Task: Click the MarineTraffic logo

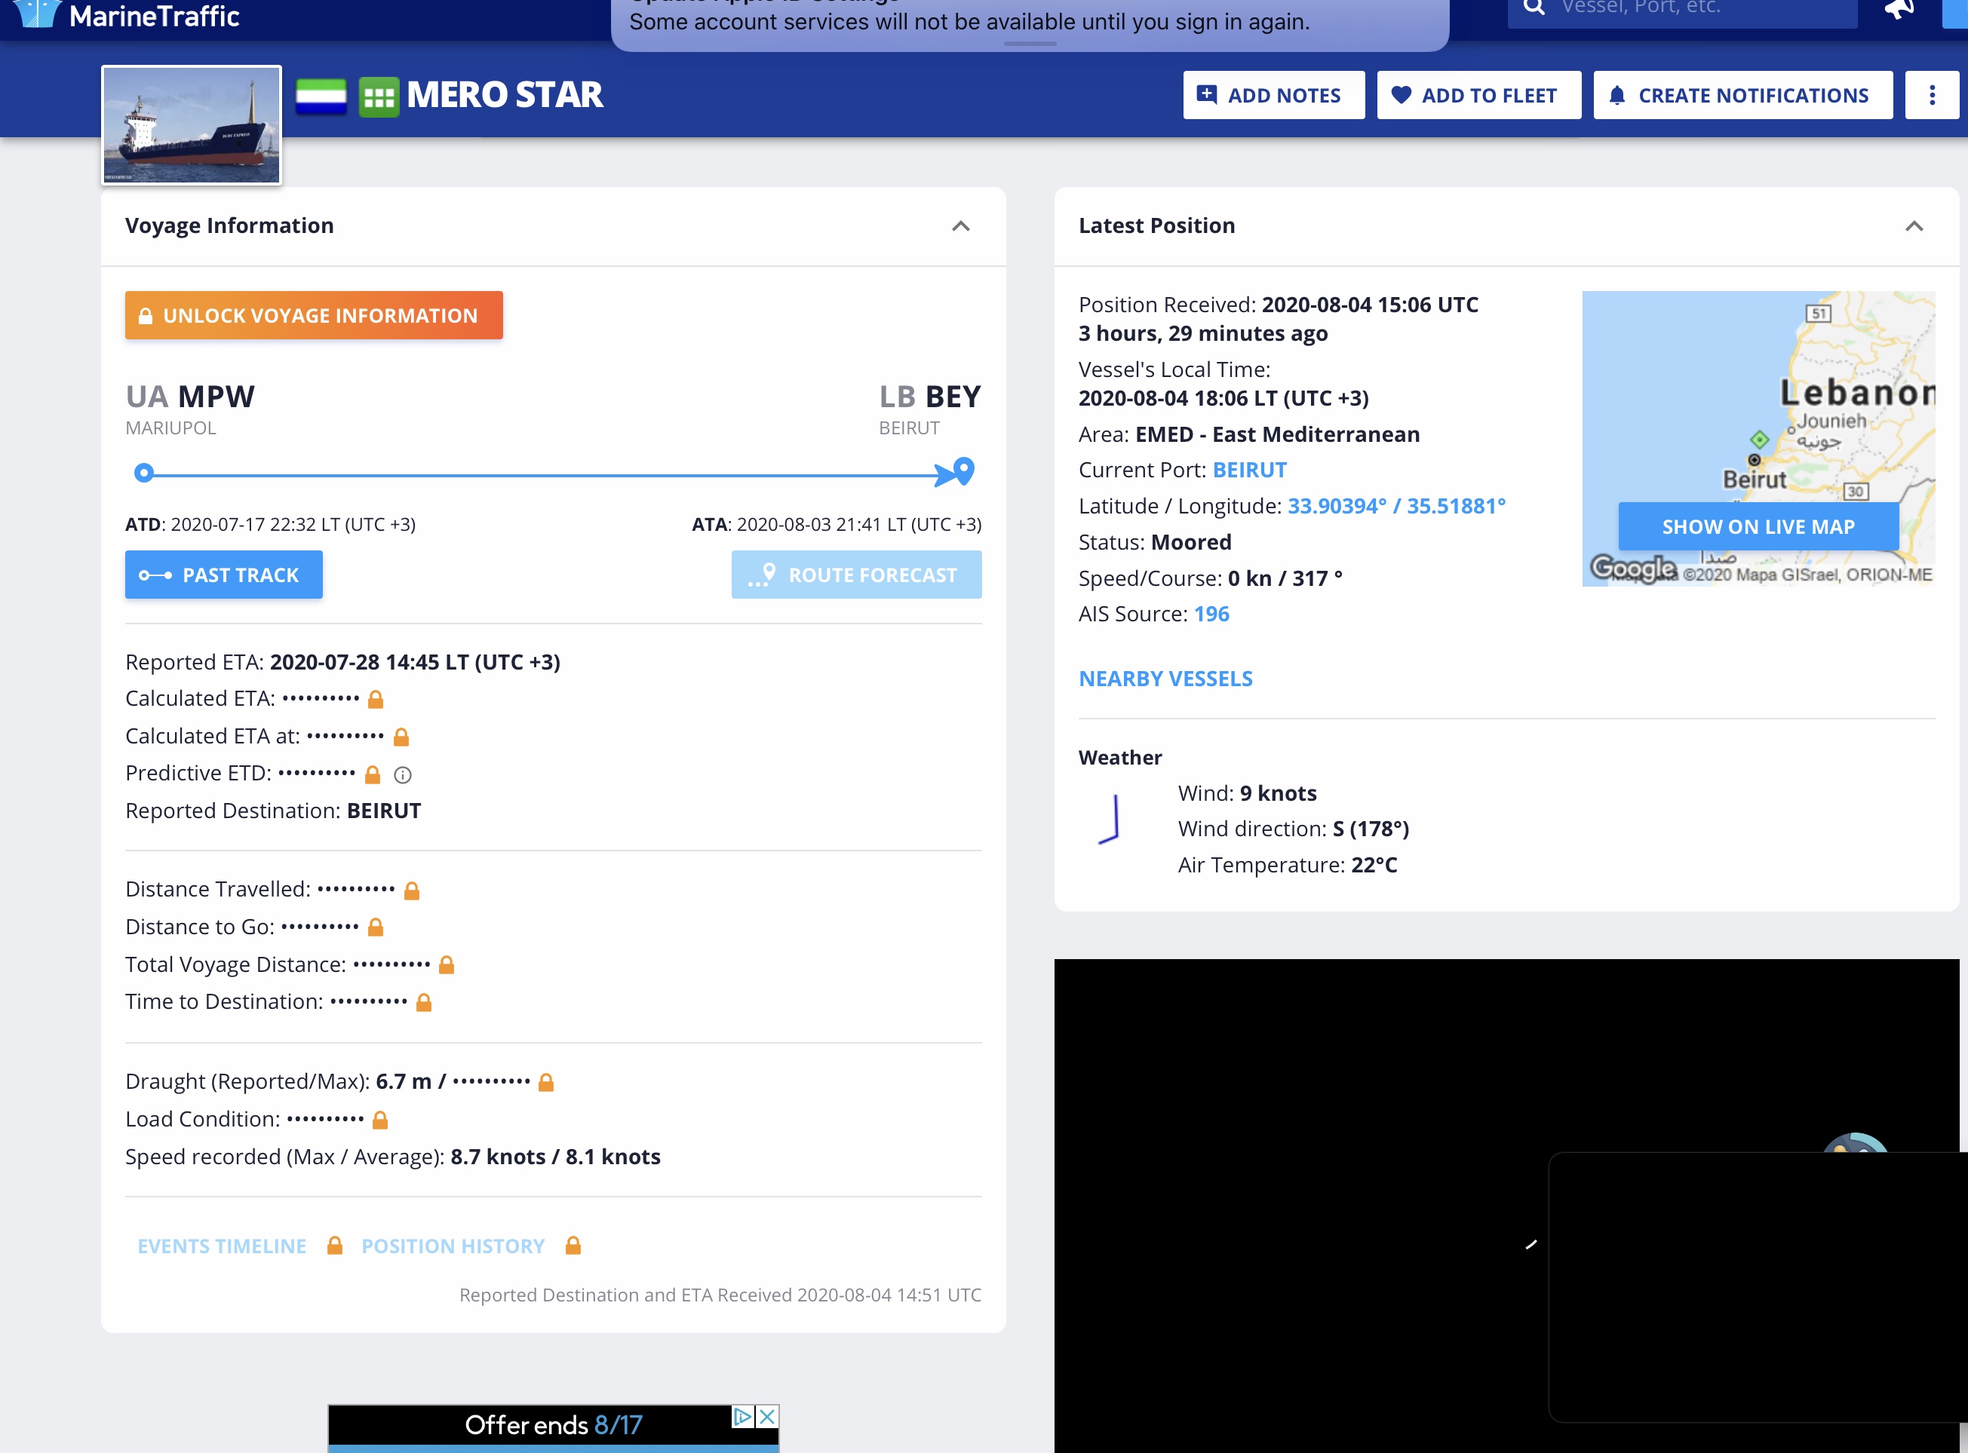Action: point(127,15)
